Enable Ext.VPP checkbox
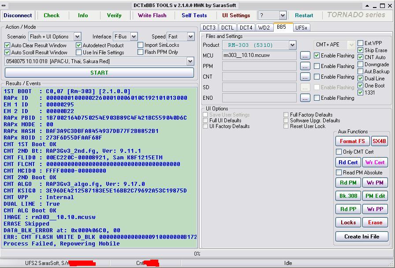The image size is (395, 268). 361,43
